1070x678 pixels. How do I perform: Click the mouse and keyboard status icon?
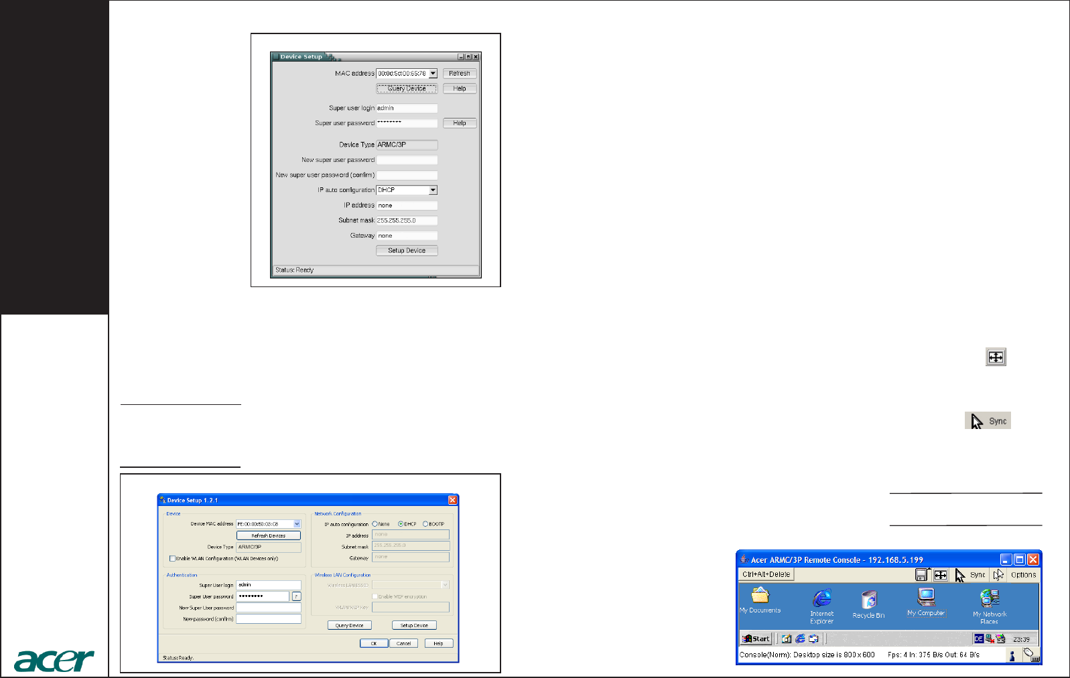(x=1032, y=655)
